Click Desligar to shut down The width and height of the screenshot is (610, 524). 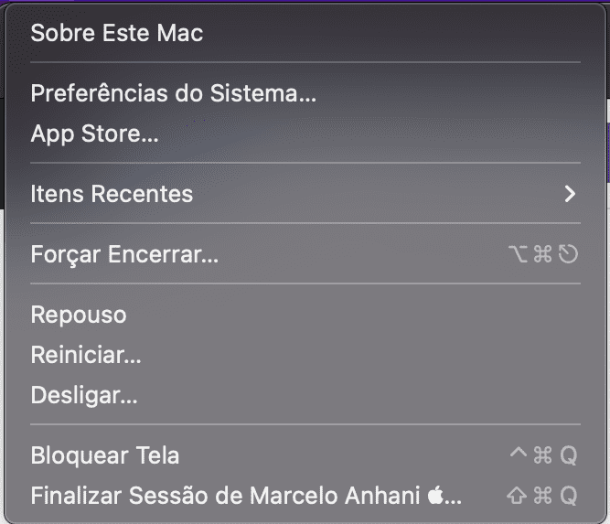pyautogui.click(x=84, y=396)
